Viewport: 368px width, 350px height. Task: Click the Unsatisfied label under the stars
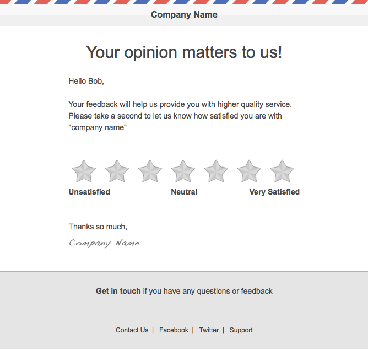[89, 192]
